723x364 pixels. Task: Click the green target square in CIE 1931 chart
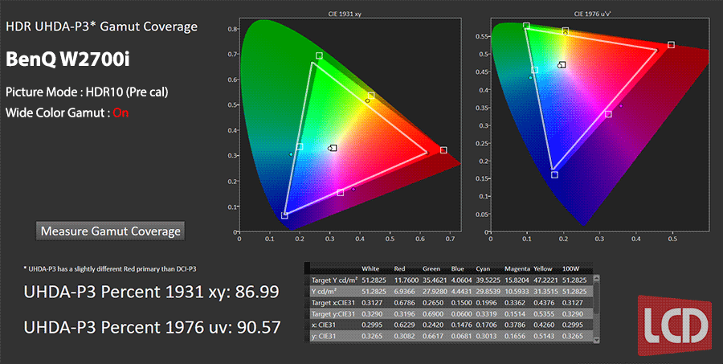coord(319,55)
